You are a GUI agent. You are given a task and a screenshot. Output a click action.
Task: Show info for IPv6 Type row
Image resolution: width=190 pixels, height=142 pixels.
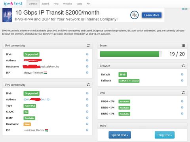tap(87, 105)
